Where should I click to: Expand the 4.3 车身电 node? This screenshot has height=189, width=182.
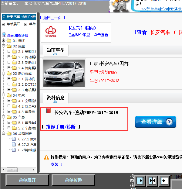tap(9, 112)
